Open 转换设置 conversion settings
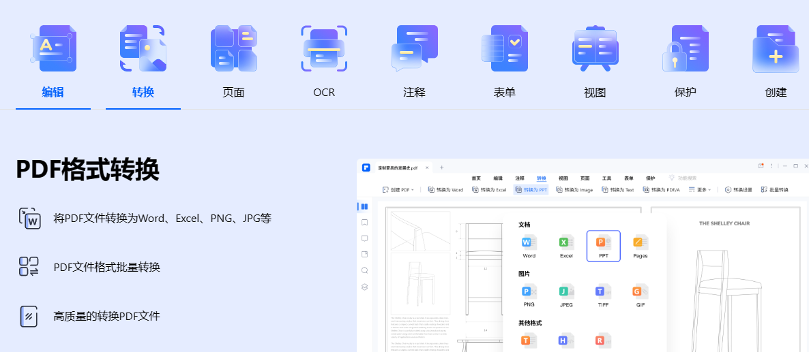The height and width of the screenshot is (352, 809). click(739, 190)
